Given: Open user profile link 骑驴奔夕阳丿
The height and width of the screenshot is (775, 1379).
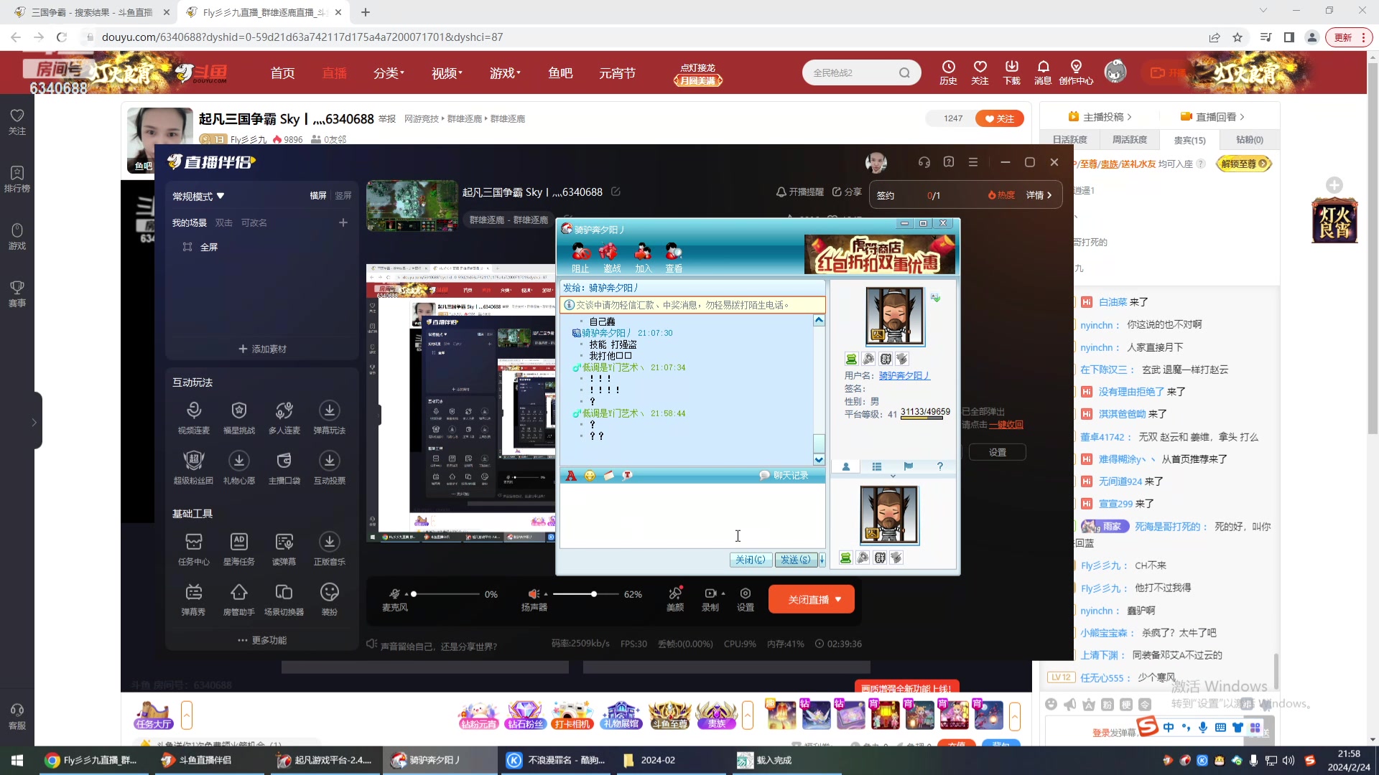Looking at the screenshot, I should pyautogui.click(x=904, y=375).
